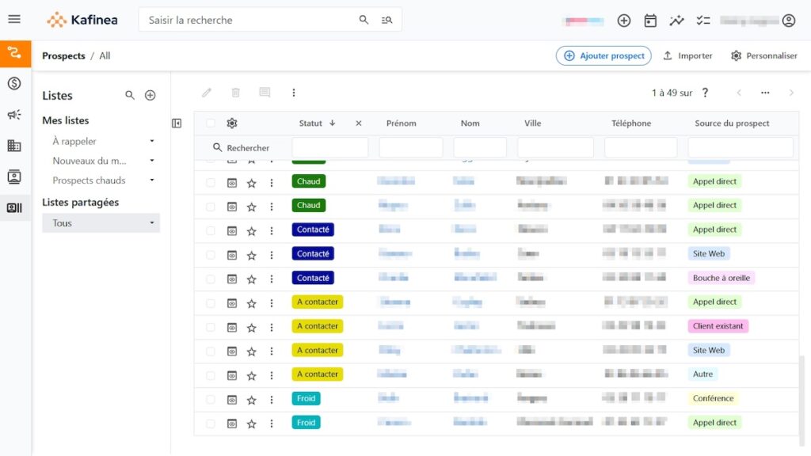Sort by the Statut column header
The width and height of the screenshot is (811, 456).
pyautogui.click(x=310, y=123)
